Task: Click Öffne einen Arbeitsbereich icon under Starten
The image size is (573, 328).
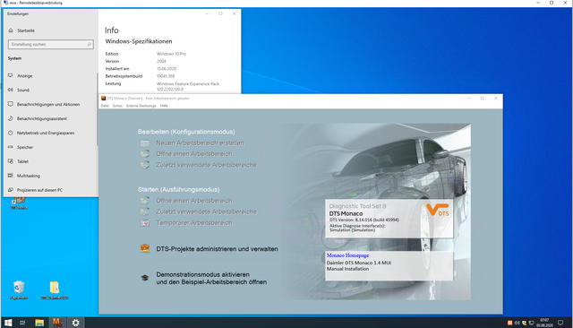Action: point(145,201)
